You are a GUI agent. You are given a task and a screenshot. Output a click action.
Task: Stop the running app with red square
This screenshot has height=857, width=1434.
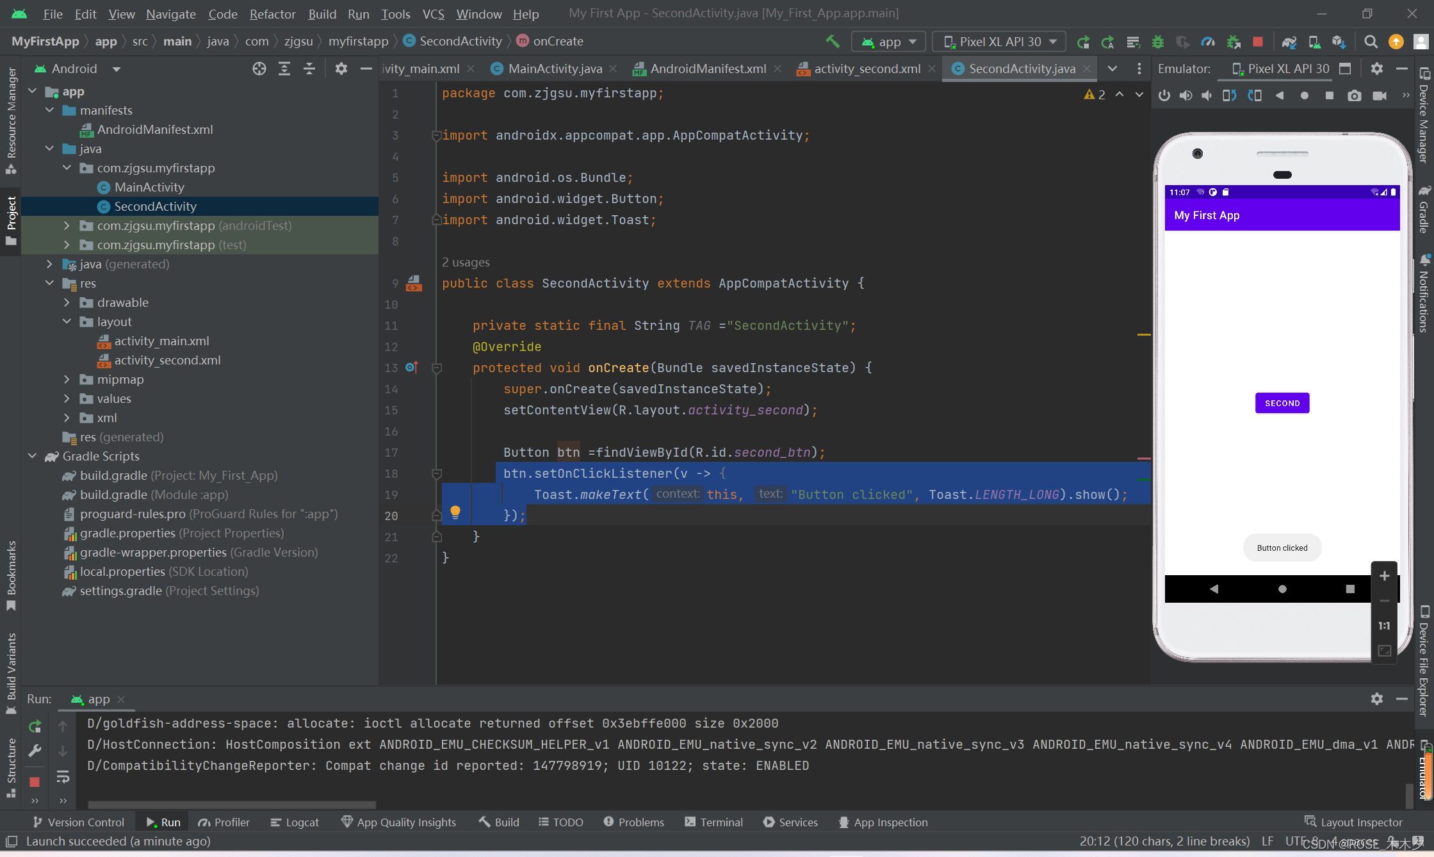[1258, 42]
